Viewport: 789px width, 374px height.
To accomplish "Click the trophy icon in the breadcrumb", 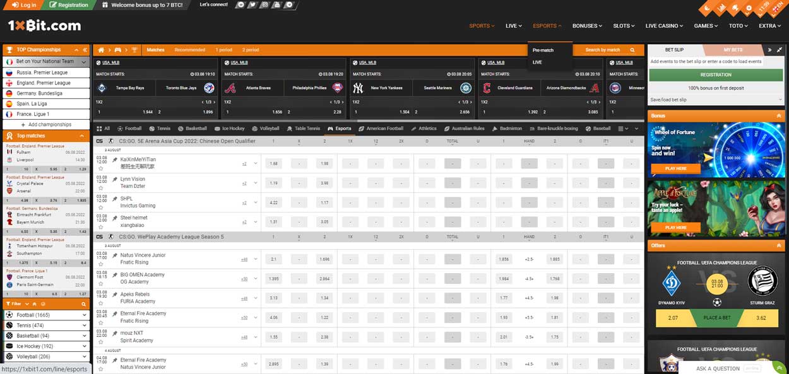I will point(134,50).
